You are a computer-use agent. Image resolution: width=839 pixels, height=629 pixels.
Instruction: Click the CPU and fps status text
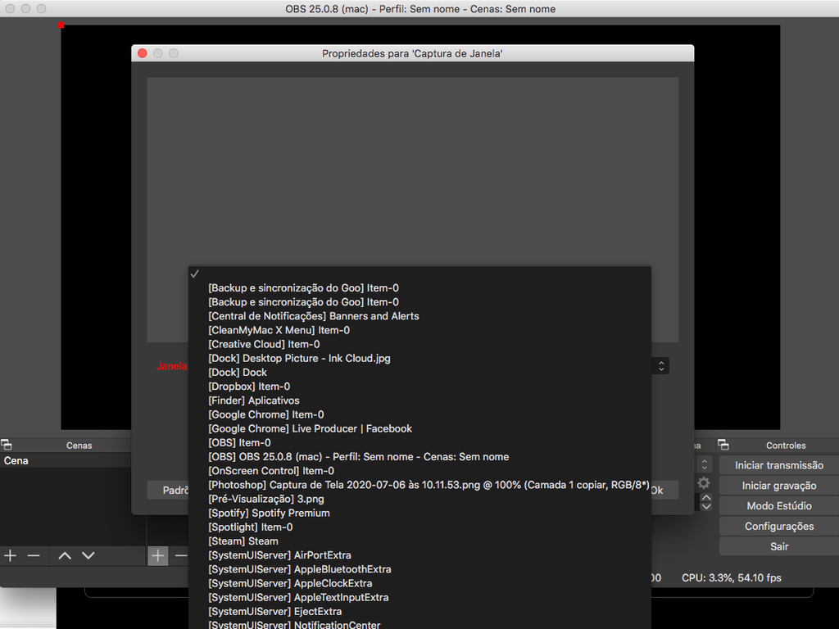point(731,577)
